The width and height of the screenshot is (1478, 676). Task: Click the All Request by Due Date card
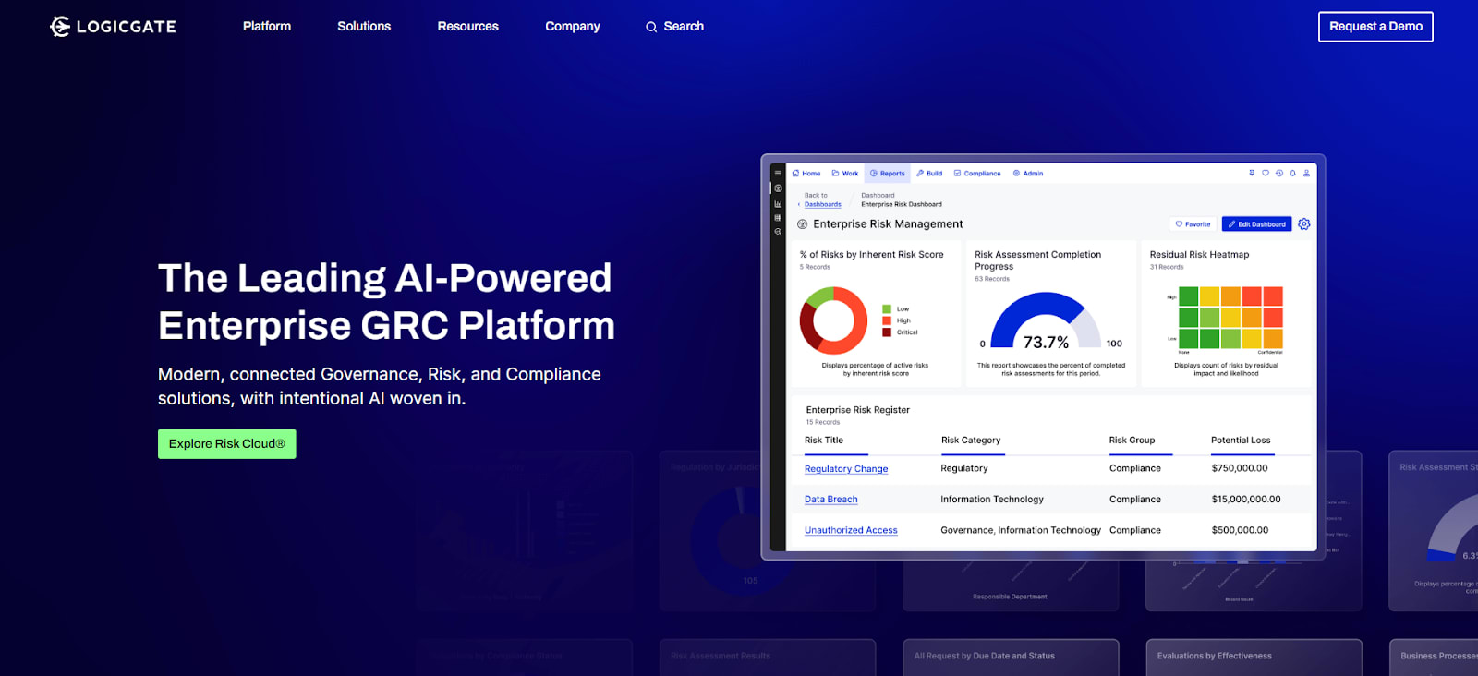tap(1011, 658)
